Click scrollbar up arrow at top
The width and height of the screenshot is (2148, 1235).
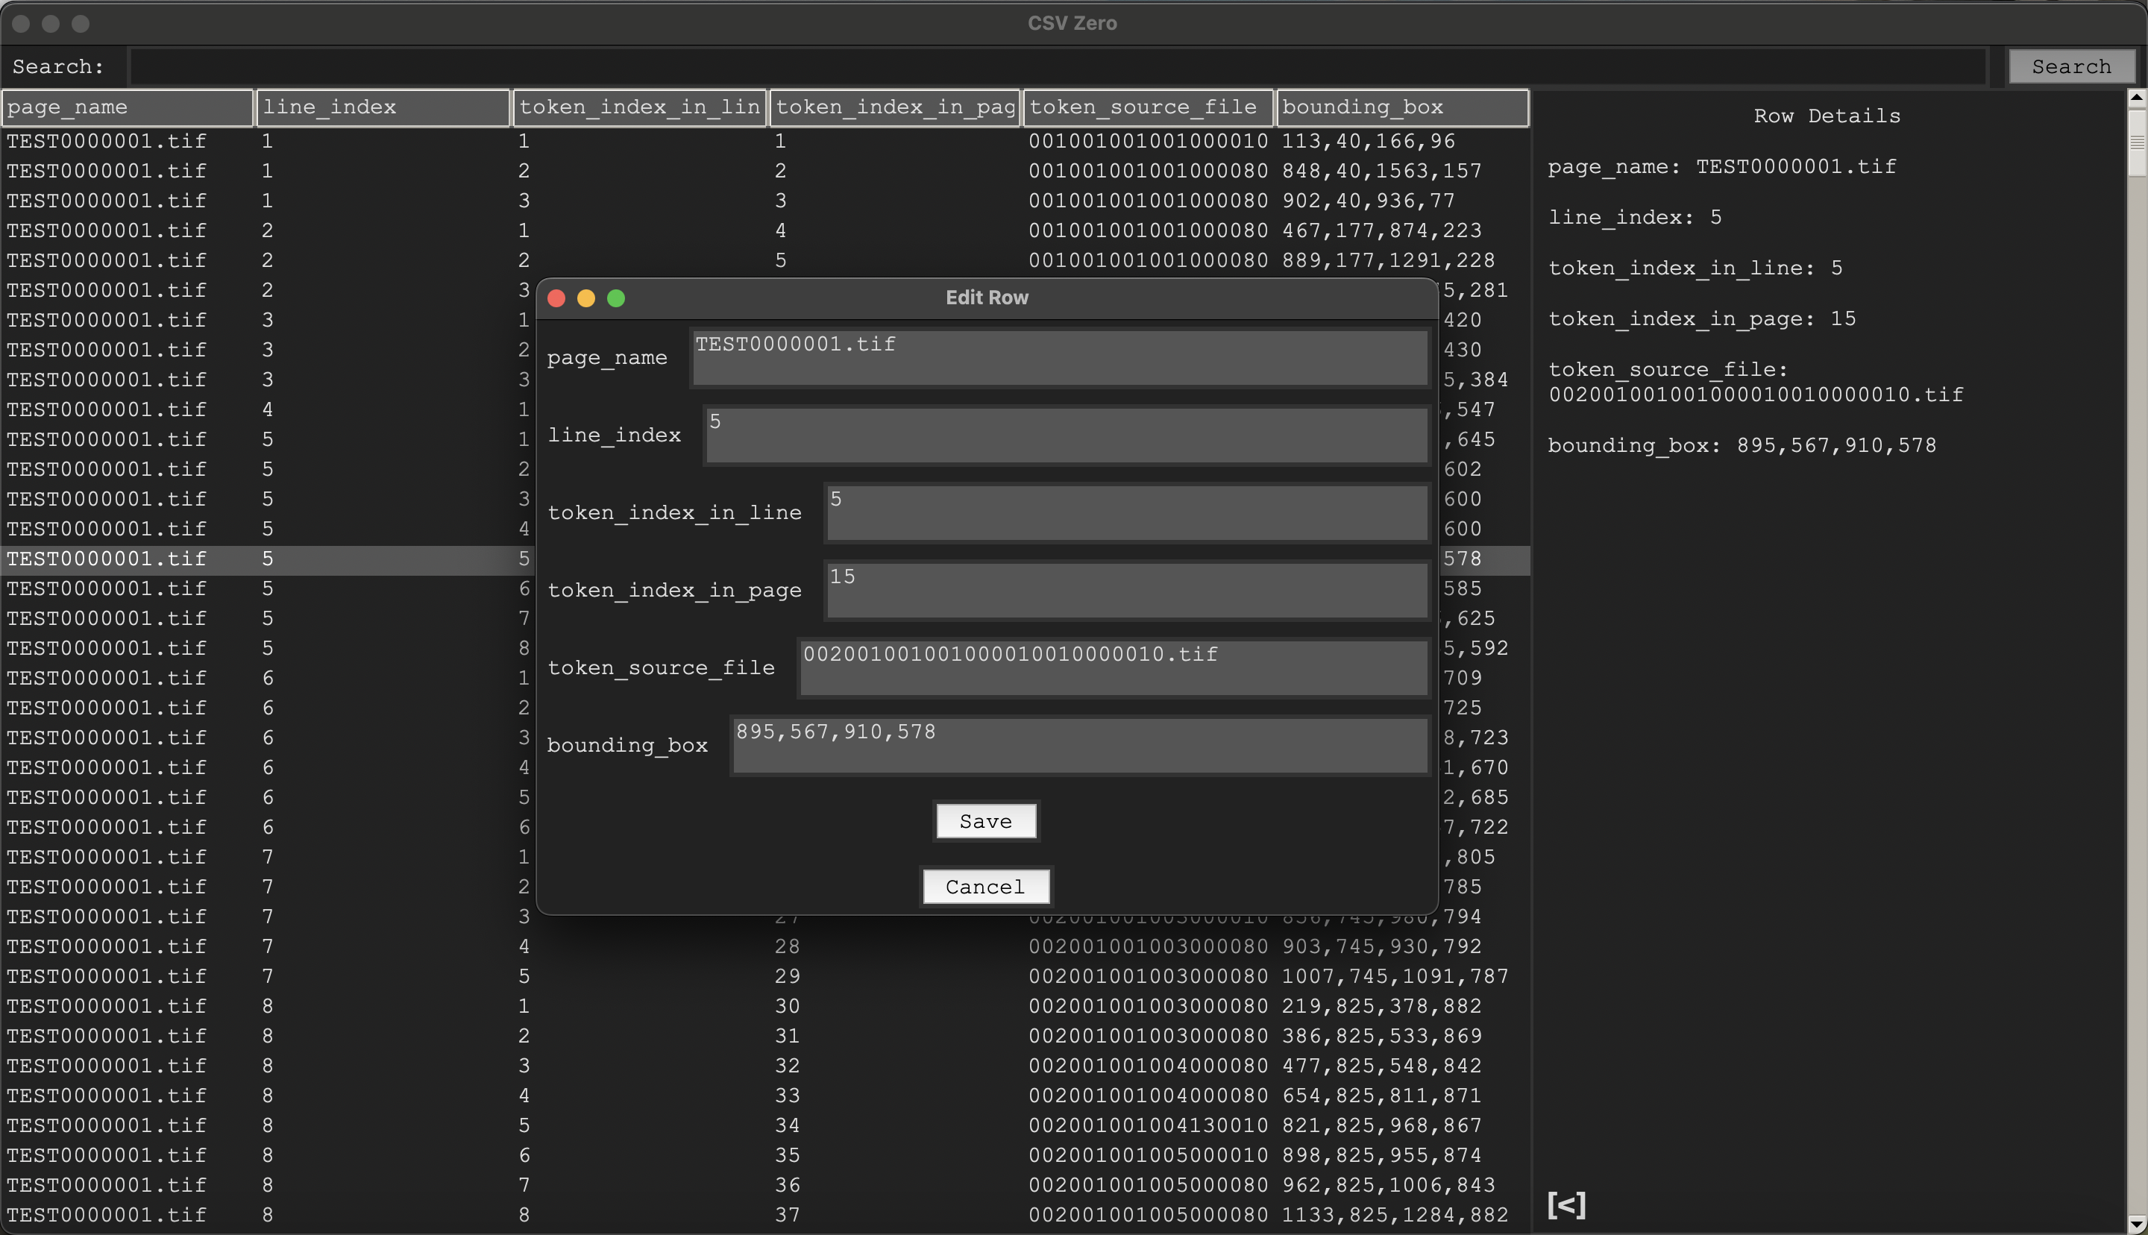tap(2137, 98)
